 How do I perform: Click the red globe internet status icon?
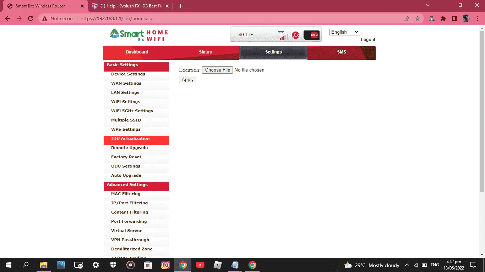[295, 35]
